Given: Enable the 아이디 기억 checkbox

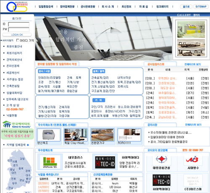Looking at the screenshot, I should [x=18, y=40].
